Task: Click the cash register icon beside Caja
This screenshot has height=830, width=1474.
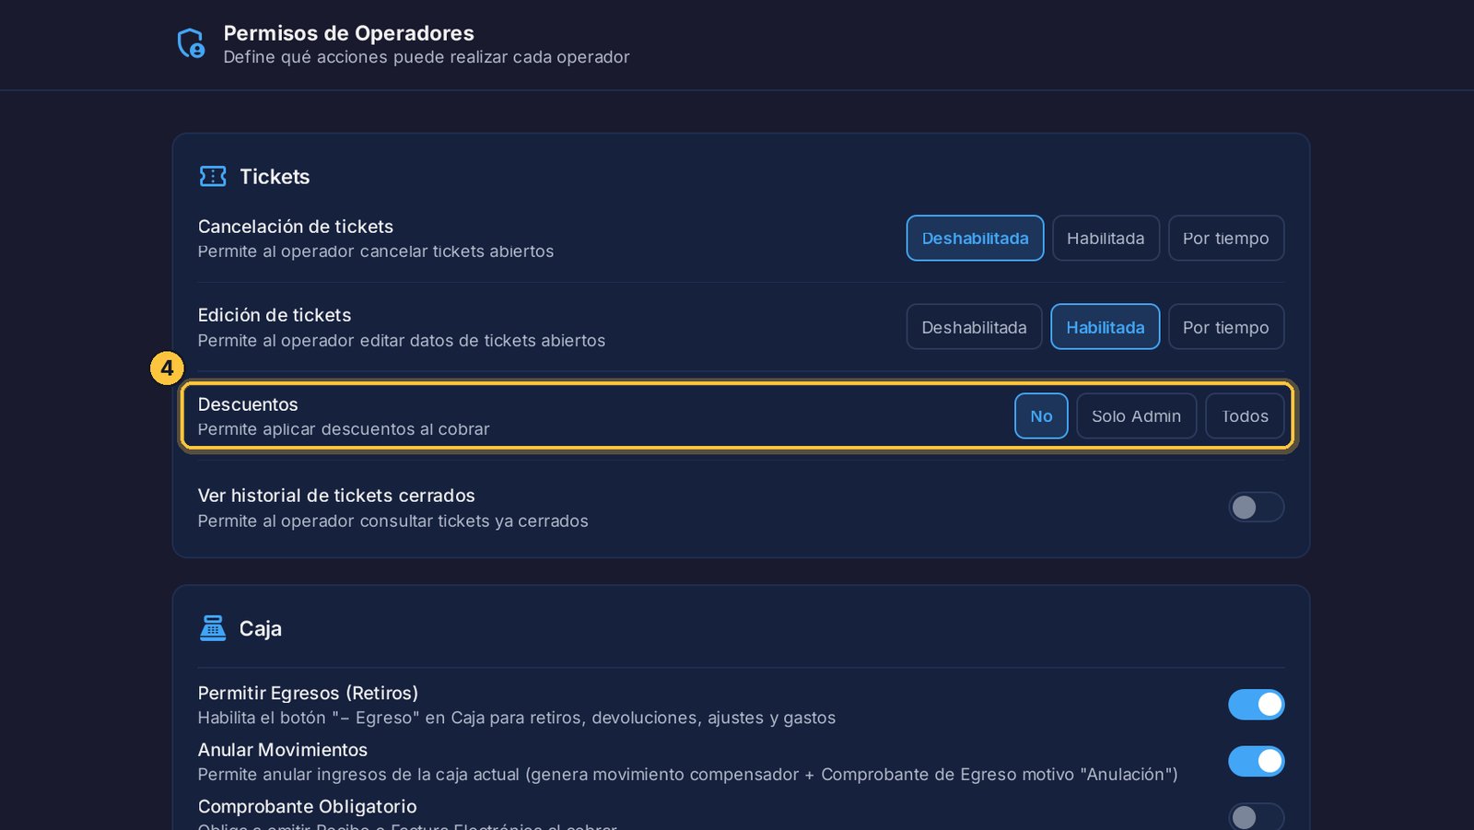Action: (213, 628)
